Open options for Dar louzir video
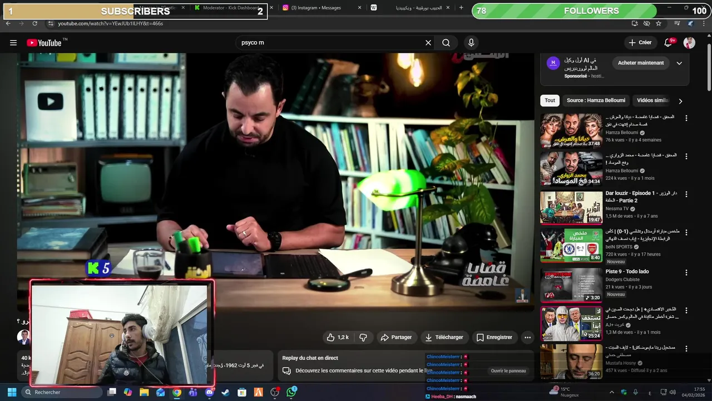 coord(686,194)
